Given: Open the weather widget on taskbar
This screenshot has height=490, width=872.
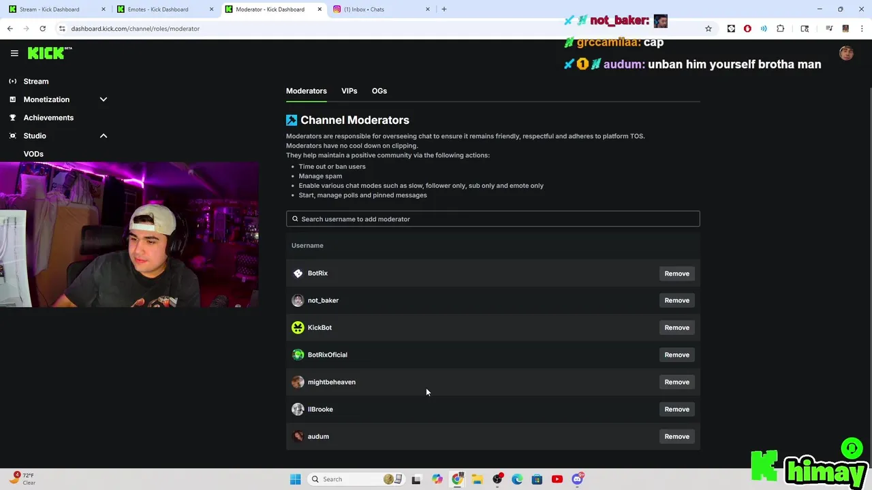Looking at the screenshot, I should coord(22,479).
